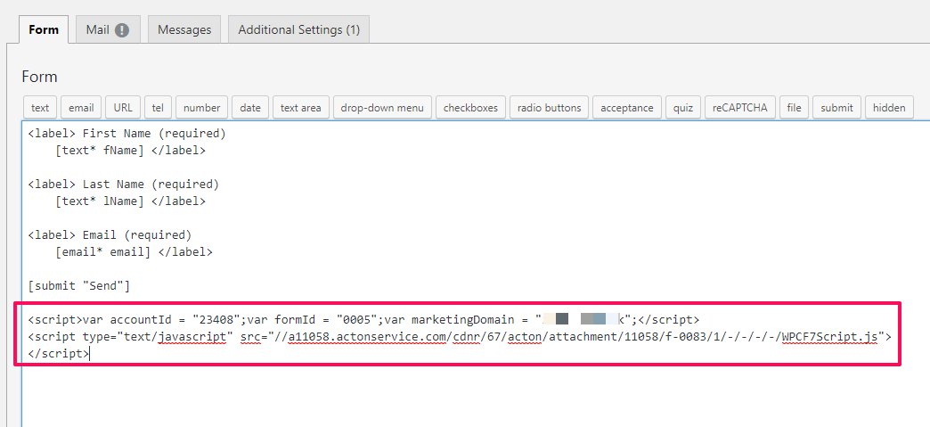
Task: Click the empty area of form editor
Action: (475, 398)
